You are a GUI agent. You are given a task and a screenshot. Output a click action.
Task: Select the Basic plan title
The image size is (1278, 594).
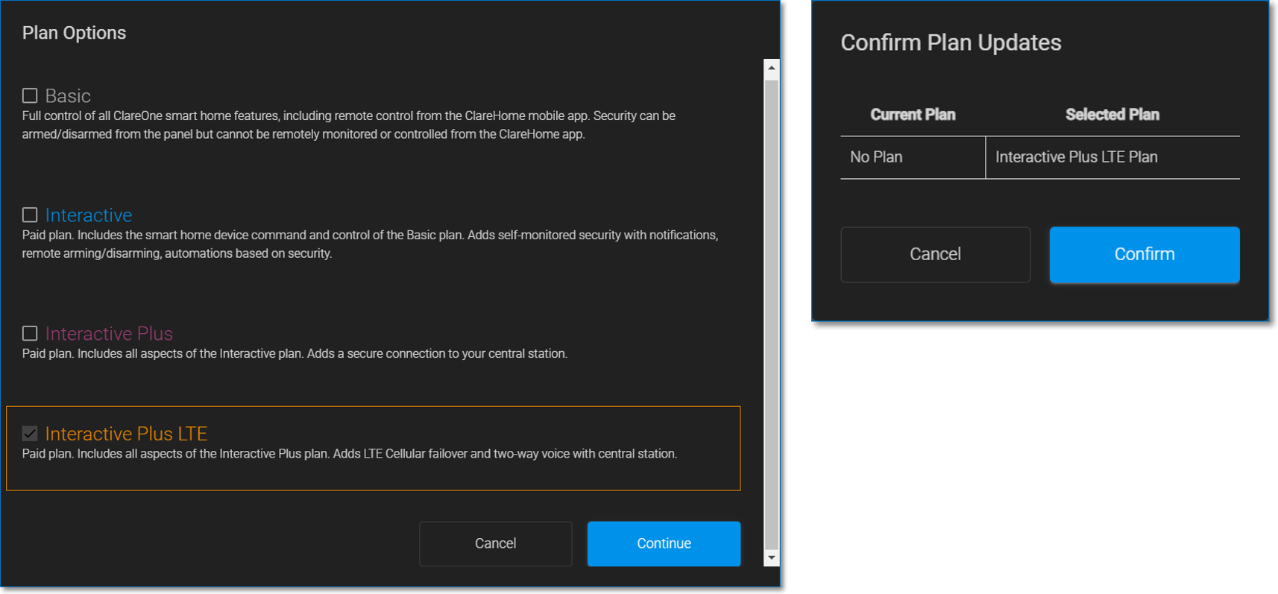pyautogui.click(x=68, y=96)
